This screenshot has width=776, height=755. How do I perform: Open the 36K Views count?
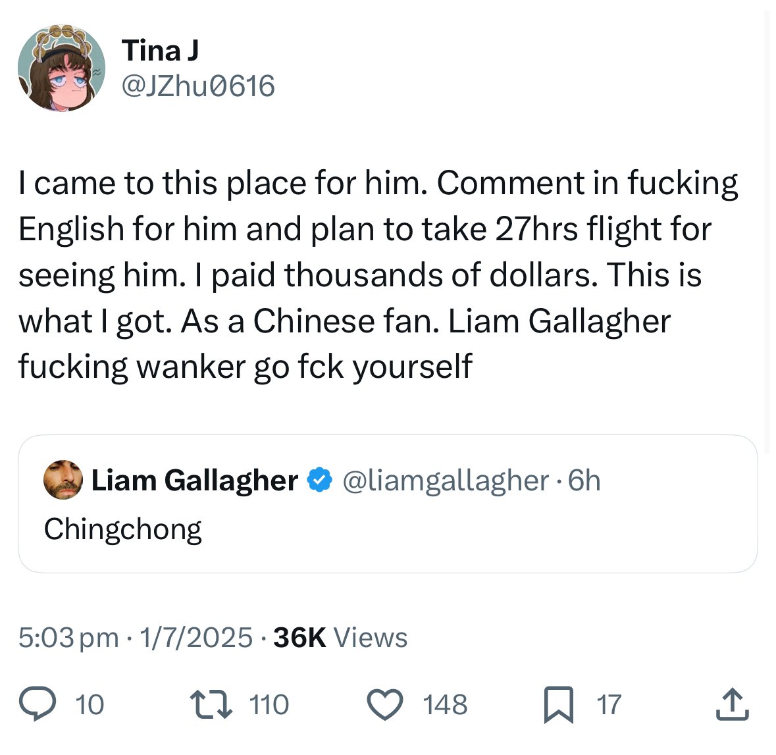[x=340, y=637]
